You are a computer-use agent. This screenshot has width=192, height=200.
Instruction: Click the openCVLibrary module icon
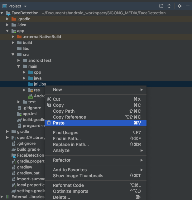[14, 138]
